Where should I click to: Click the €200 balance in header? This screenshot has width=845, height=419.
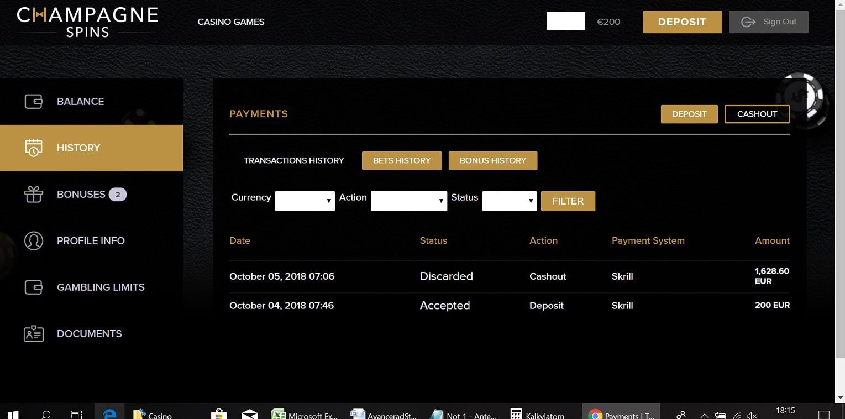(x=608, y=22)
